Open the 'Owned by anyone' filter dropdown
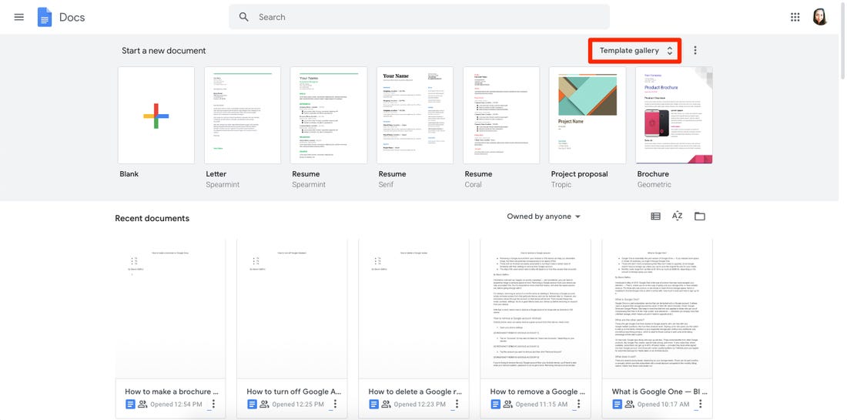The width and height of the screenshot is (847, 420). (544, 217)
